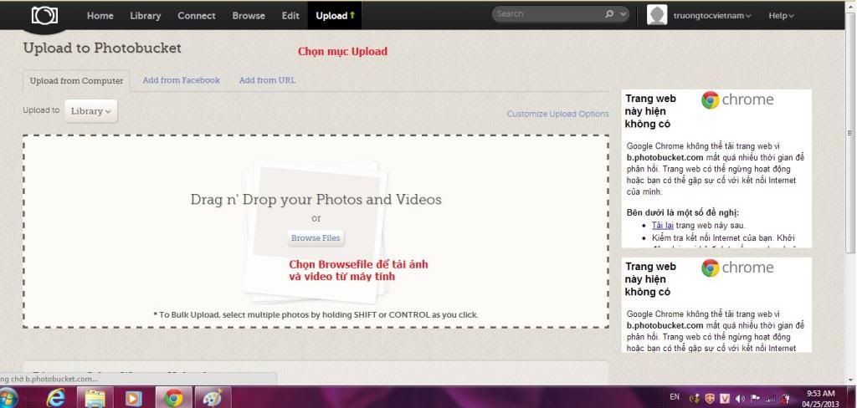Image resolution: width=857 pixels, height=408 pixels.
Task: Open the Upload to Library dropdown
Action: (90, 111)
